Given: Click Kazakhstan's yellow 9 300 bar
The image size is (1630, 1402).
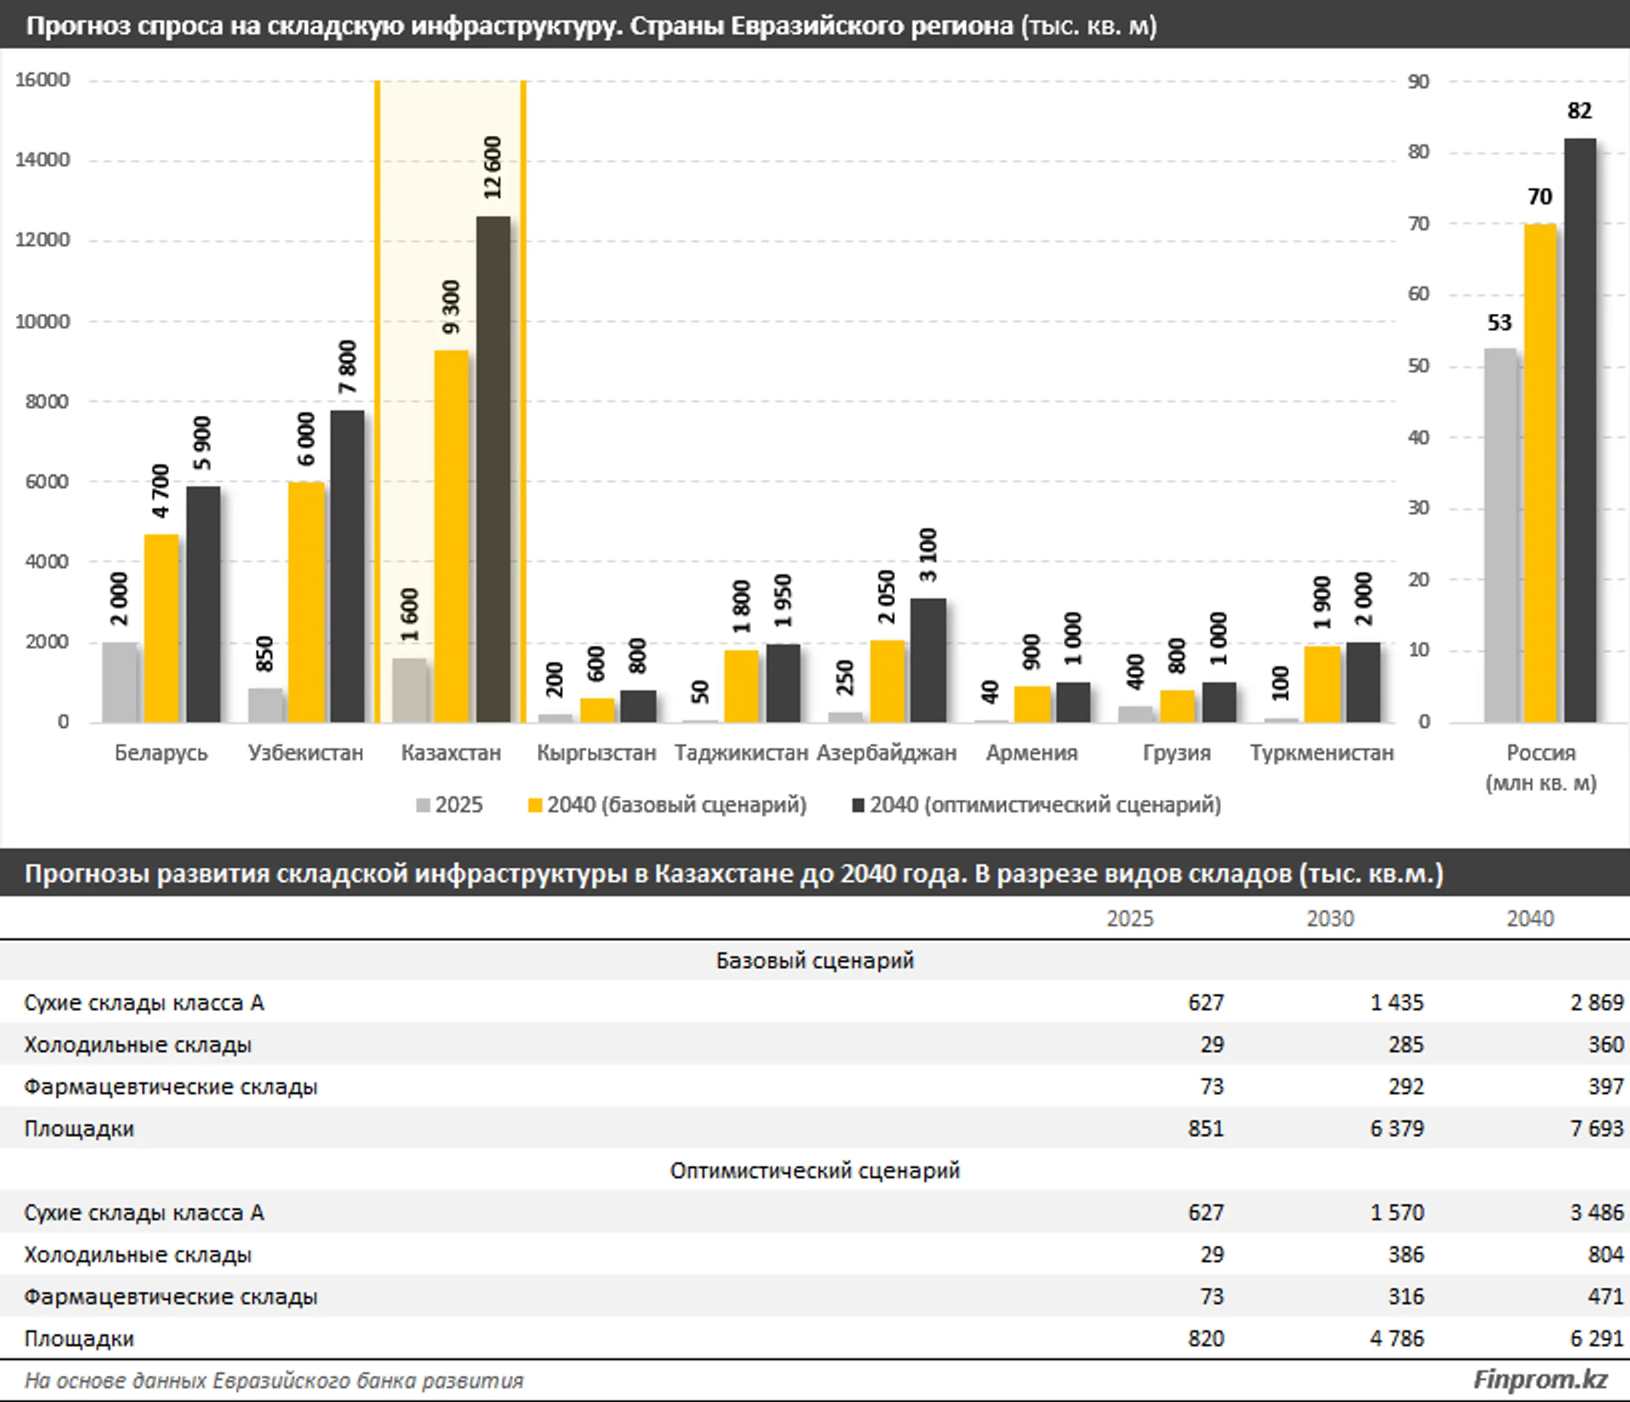Looking at the screenshot, I should (x=451, y=535).
